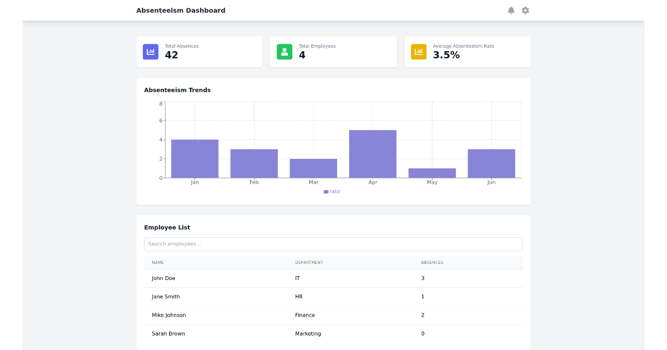Click the Average Absenteeism Rate yellow icon
Viewport: 667px width, 350px height.
419,52
